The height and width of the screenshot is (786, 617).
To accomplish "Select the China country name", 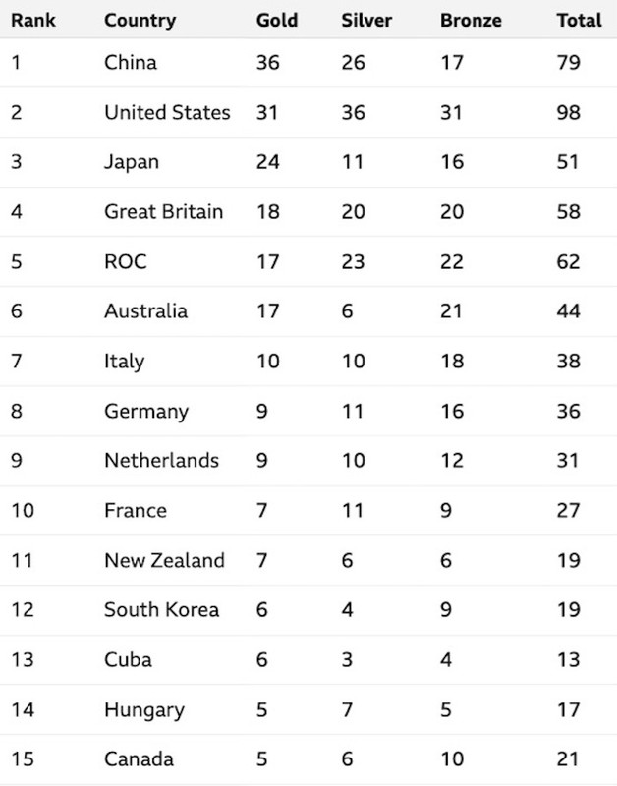I will [x=131, y=62].
